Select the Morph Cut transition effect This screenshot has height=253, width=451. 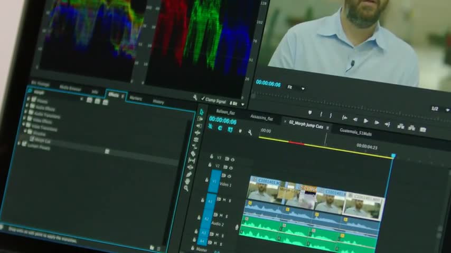tap(43, 141)
